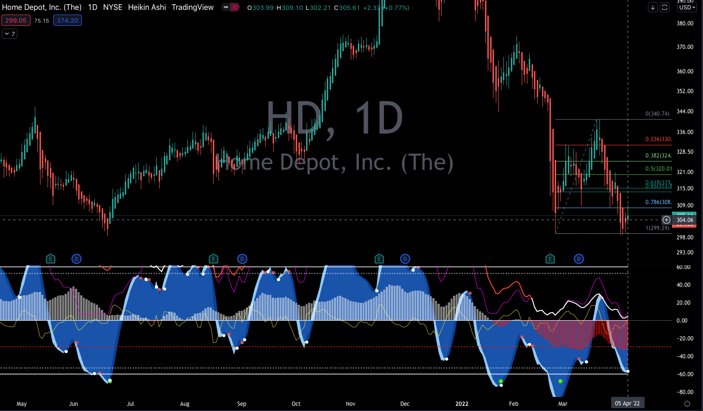Open earnings E marker near May

[50, 259]
